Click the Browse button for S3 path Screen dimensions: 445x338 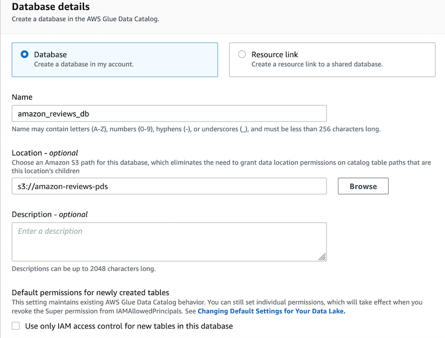point(363,187)
